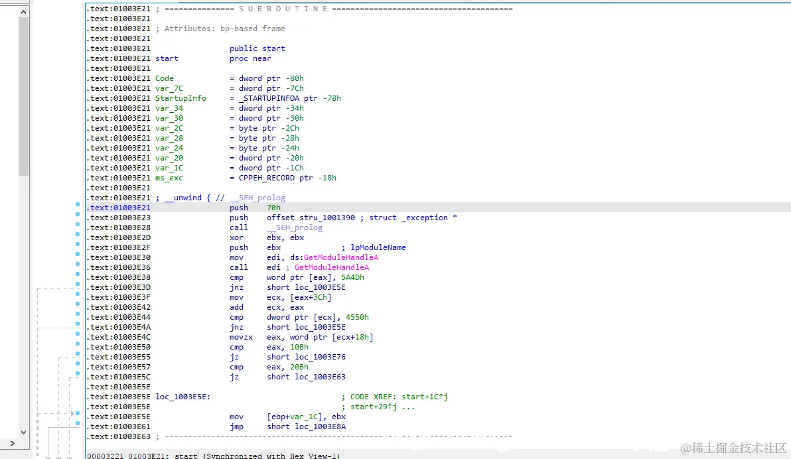Click 'var_34' local variable

click(169, 108)
